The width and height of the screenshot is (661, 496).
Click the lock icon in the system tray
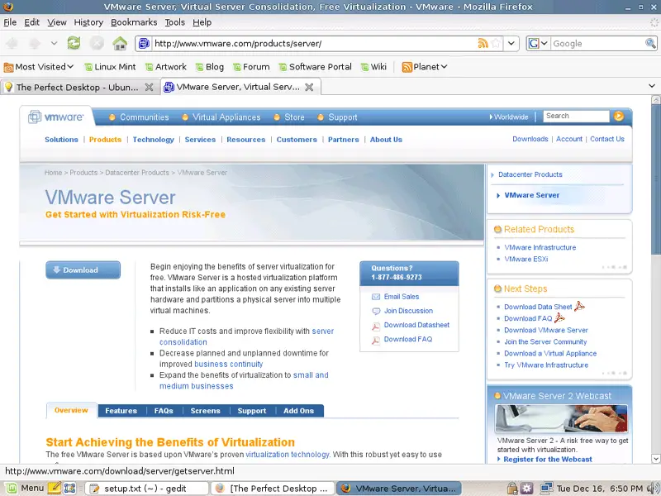[512, 488]
